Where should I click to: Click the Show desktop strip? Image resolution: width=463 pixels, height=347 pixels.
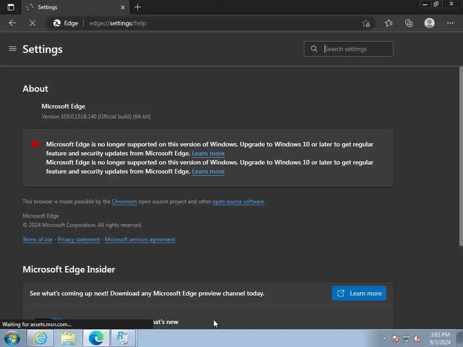tap(460, 338)
